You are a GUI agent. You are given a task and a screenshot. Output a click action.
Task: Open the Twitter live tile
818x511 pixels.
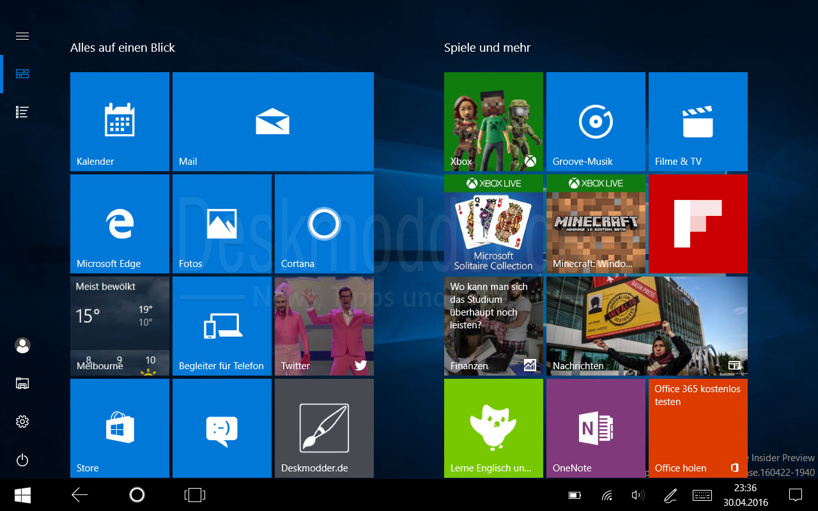tap(324, 326)
